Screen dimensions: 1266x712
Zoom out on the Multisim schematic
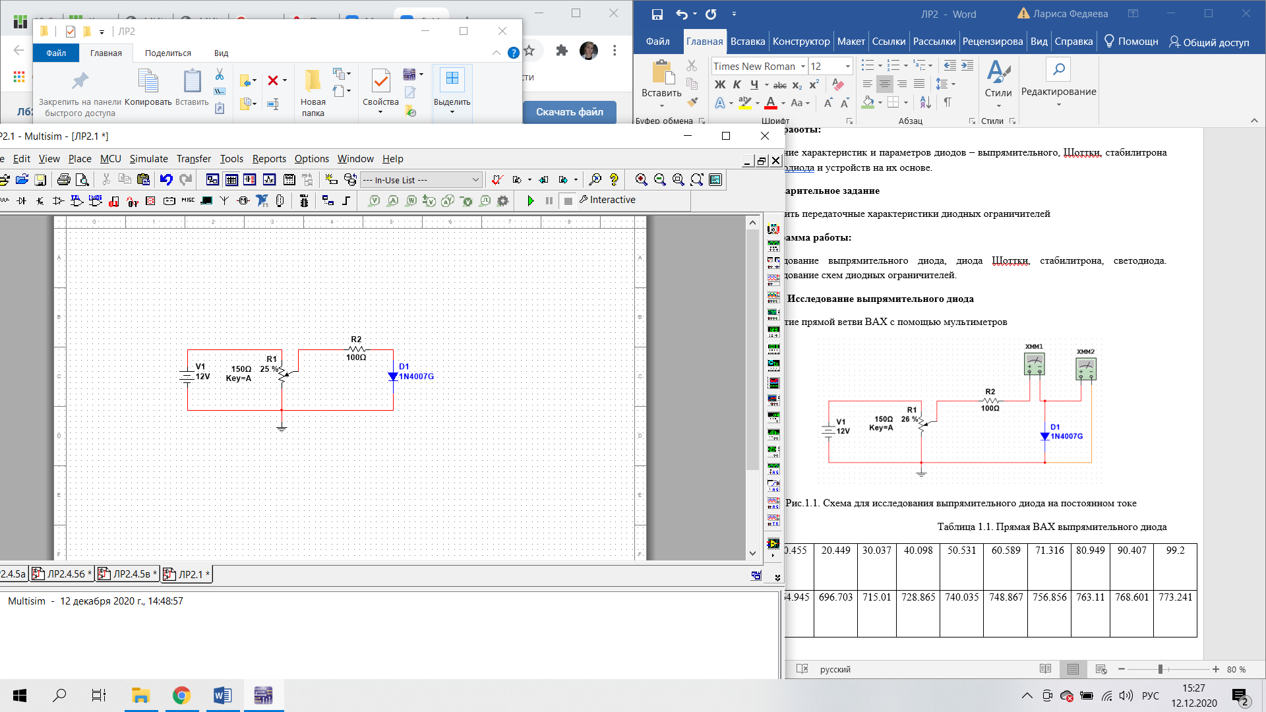[x=659, y=179]
